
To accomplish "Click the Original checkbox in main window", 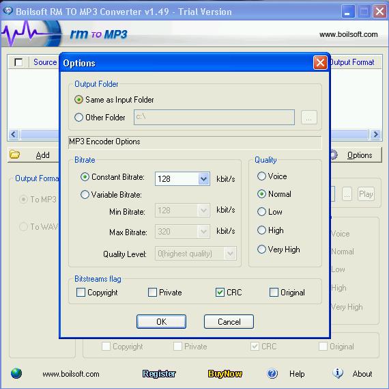I will click(x=323, y=346).
